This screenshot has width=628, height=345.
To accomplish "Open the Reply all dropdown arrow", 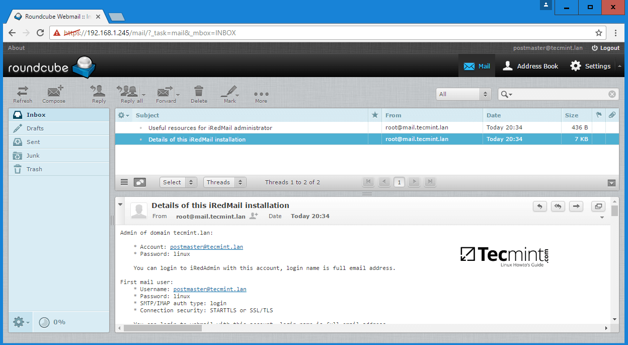I will 143,94.
